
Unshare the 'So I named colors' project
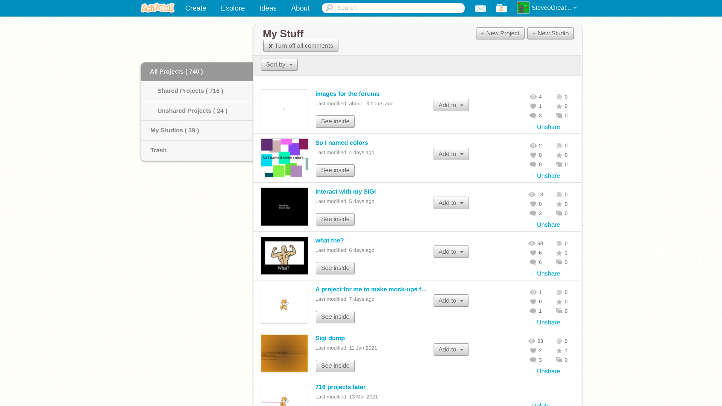(x=548, y=176)
